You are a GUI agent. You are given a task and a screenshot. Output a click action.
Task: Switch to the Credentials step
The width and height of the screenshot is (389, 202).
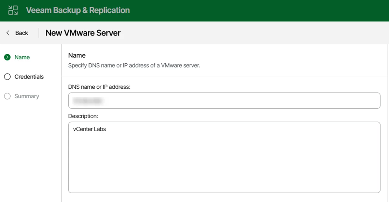(x=29, y=77)
